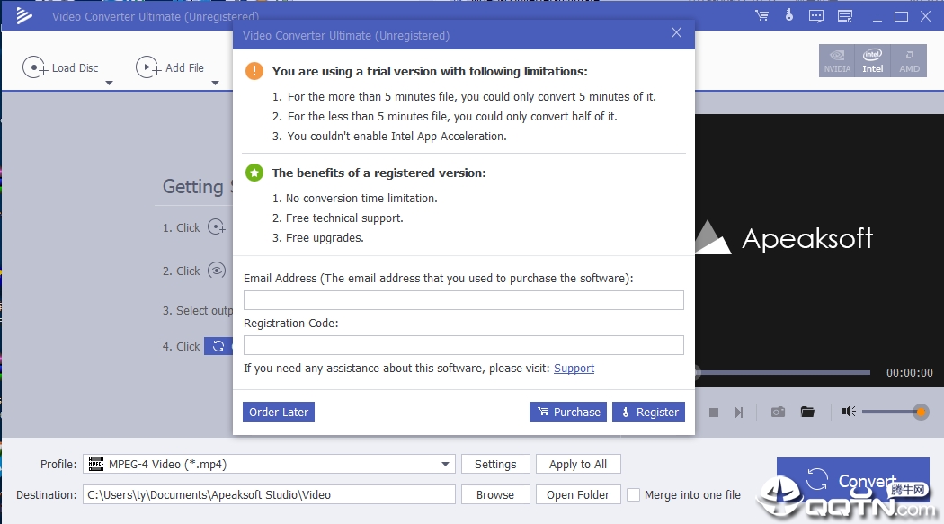Viewport: 944px width, 524px height.
Task: Adjust the volume slider
Action: tap(895, 413)
